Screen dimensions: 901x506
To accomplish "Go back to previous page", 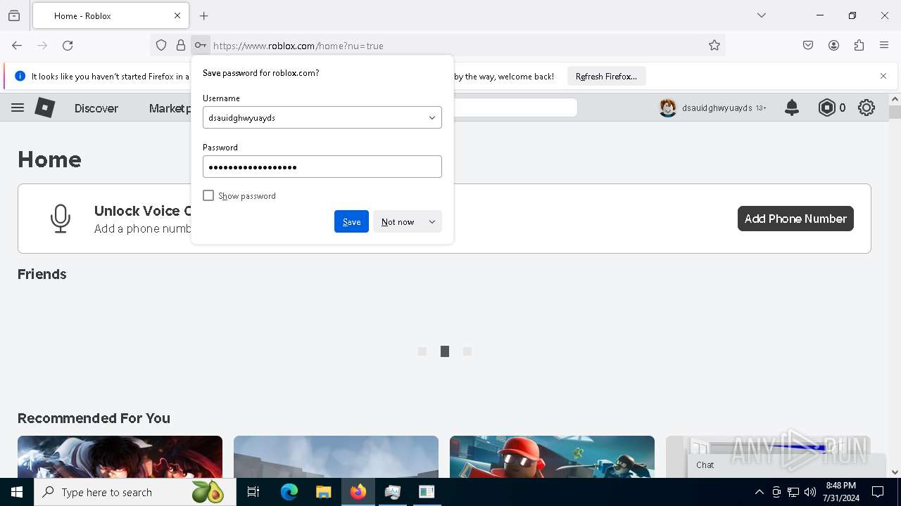I will click(17, 46).
